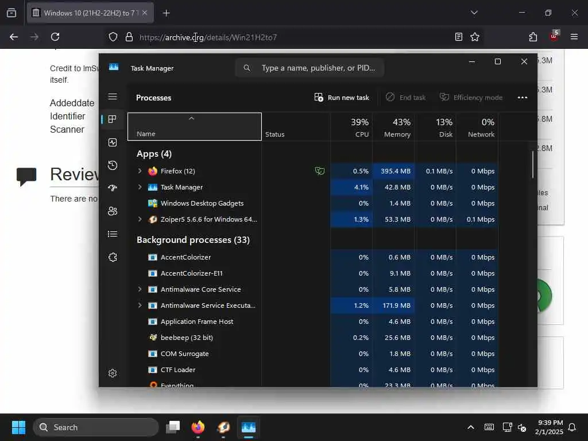The height and width of the screenshot is (441, 588).
Task: Click the Efficiency mode button
Action: (471, 98)
